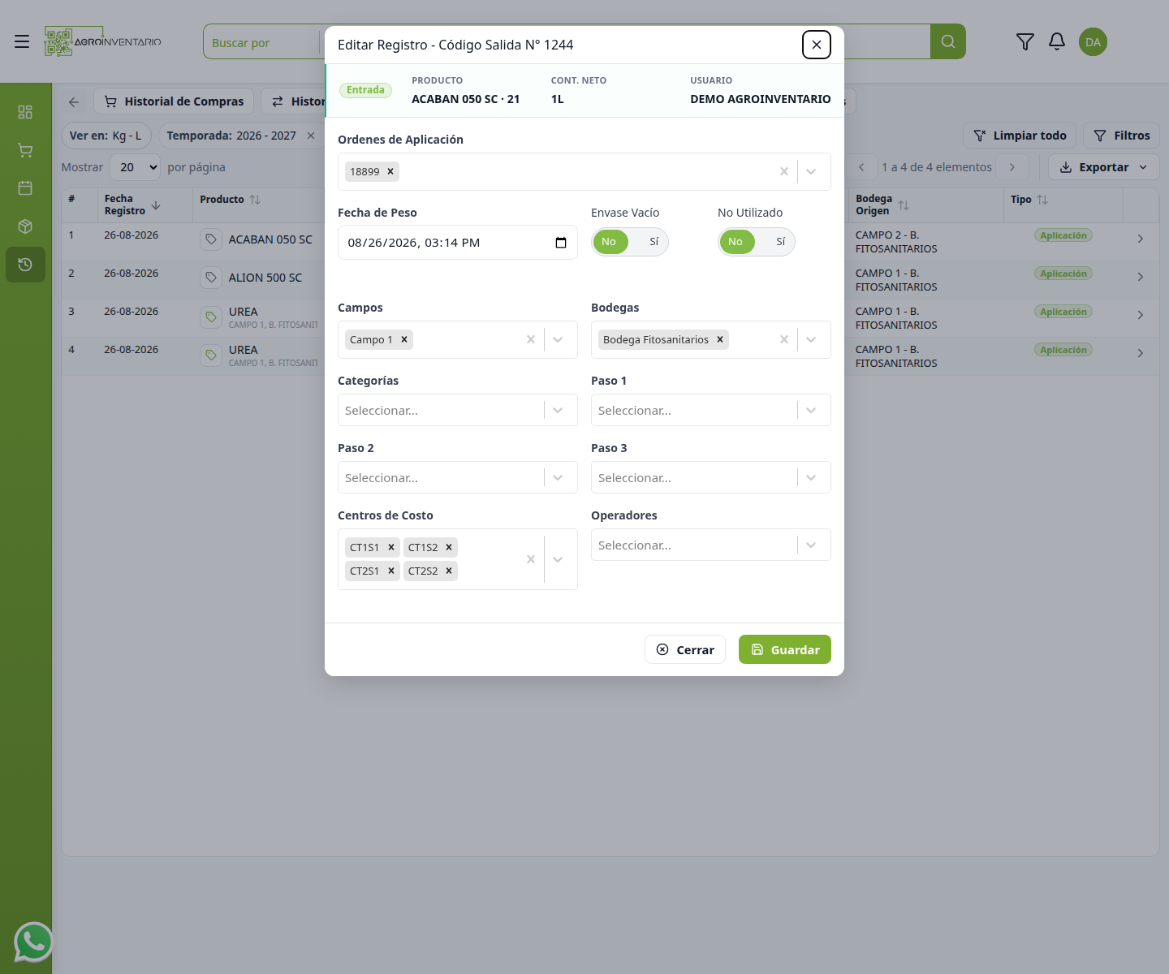Open history clock icon in sidebar
This screenshot has height=974, width=1169.
point(25,265)
